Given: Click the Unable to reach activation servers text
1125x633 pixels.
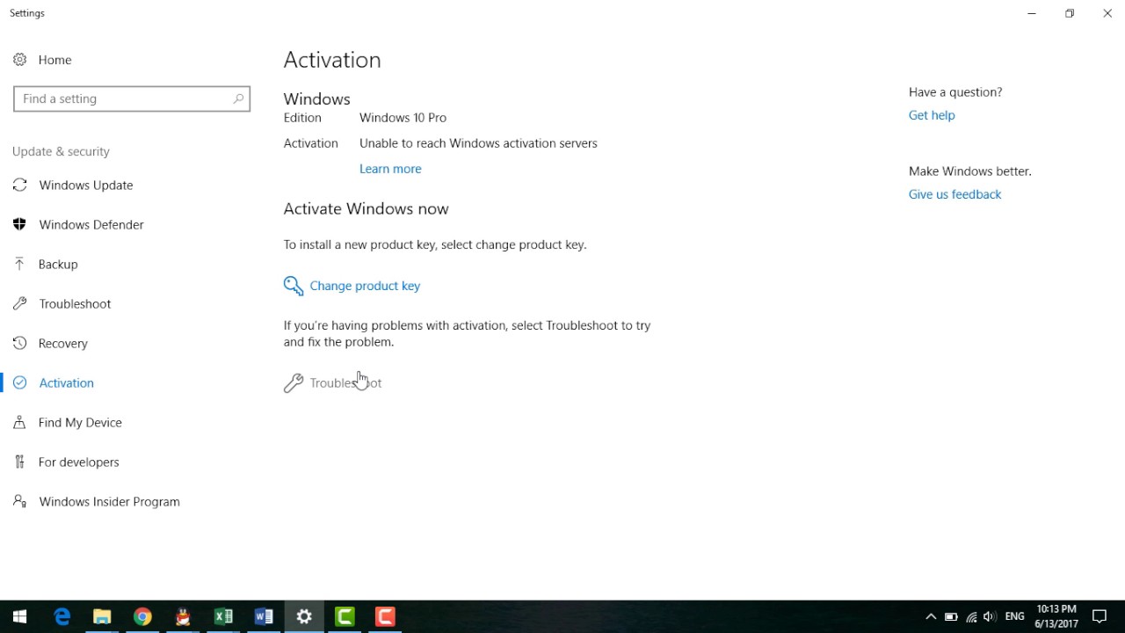Looking at the screenshot, I should click(478, 143).
